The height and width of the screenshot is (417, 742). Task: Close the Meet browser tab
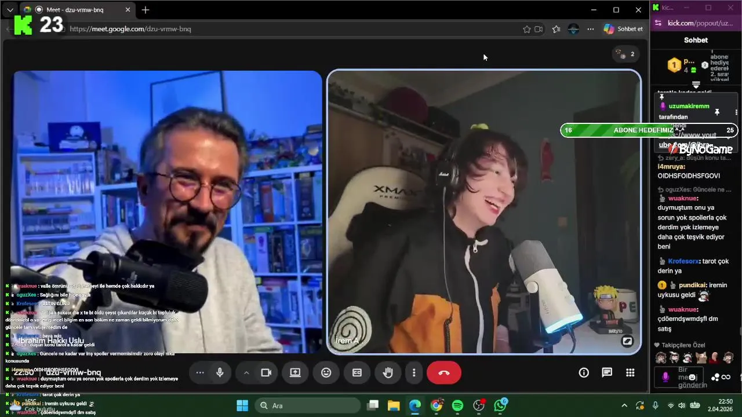(x=128, y=10)
